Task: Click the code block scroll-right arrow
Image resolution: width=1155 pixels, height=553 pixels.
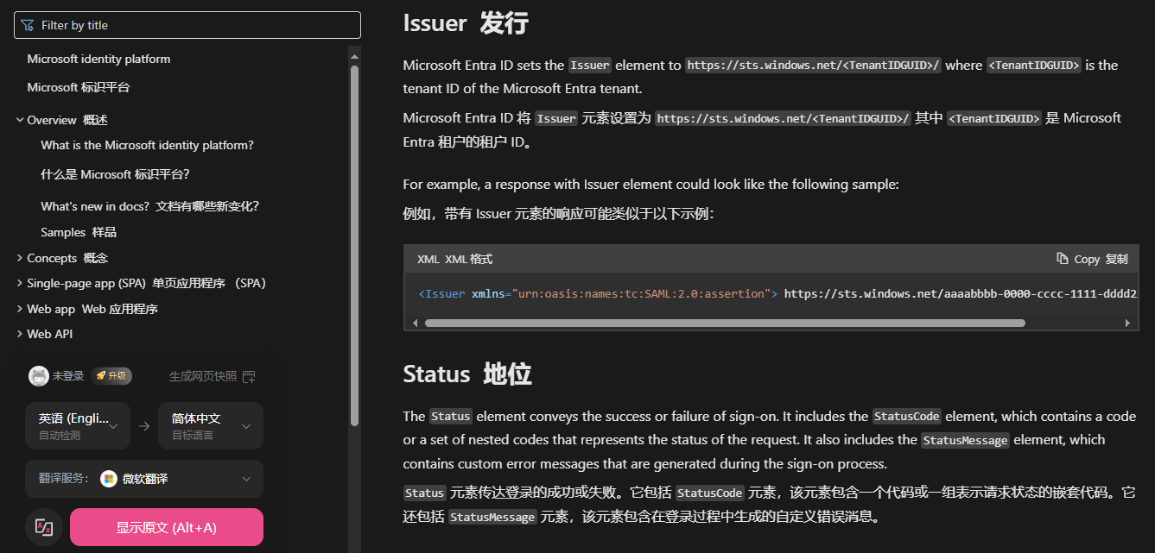Action: [1127, 323]
